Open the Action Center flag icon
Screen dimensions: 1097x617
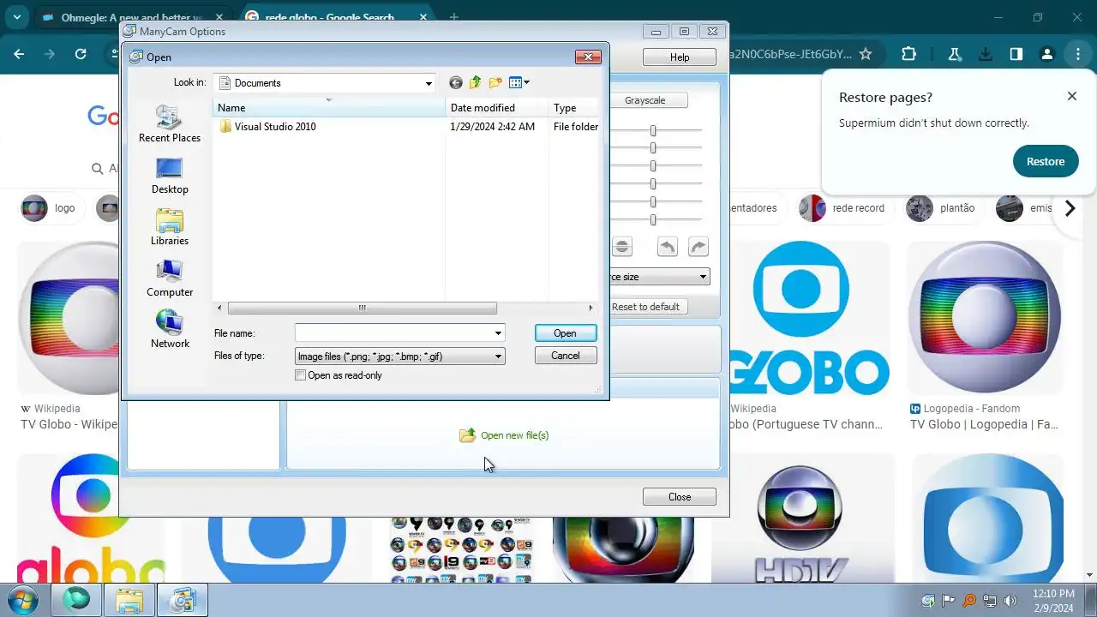click(x=949, y=601)
